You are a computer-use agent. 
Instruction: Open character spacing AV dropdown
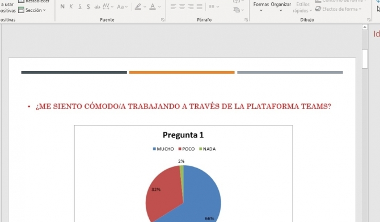(x=108, y=7)
